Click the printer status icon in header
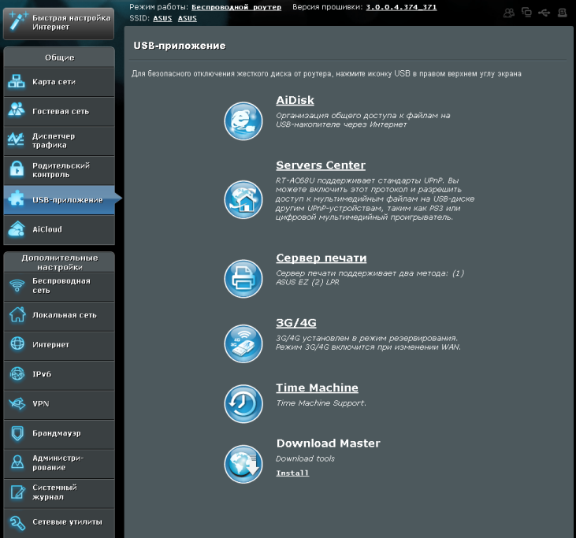The image size is (576, 538). coord(562,13)
